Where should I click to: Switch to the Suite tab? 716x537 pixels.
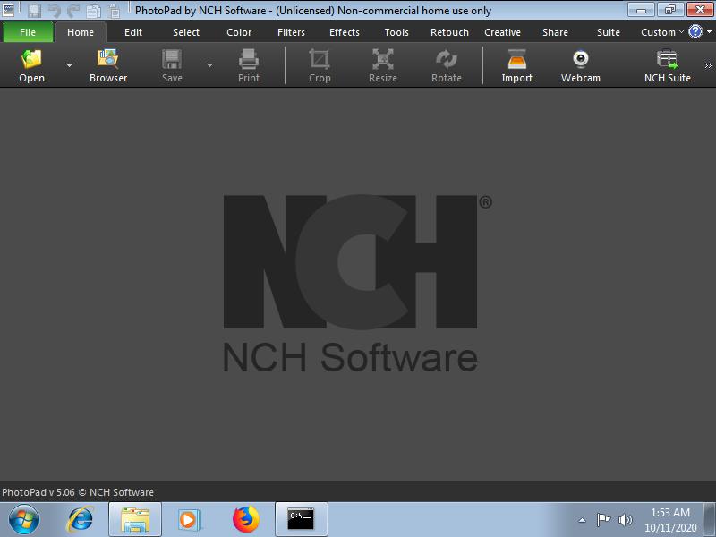pyautogui.click(x=609, y=32)
